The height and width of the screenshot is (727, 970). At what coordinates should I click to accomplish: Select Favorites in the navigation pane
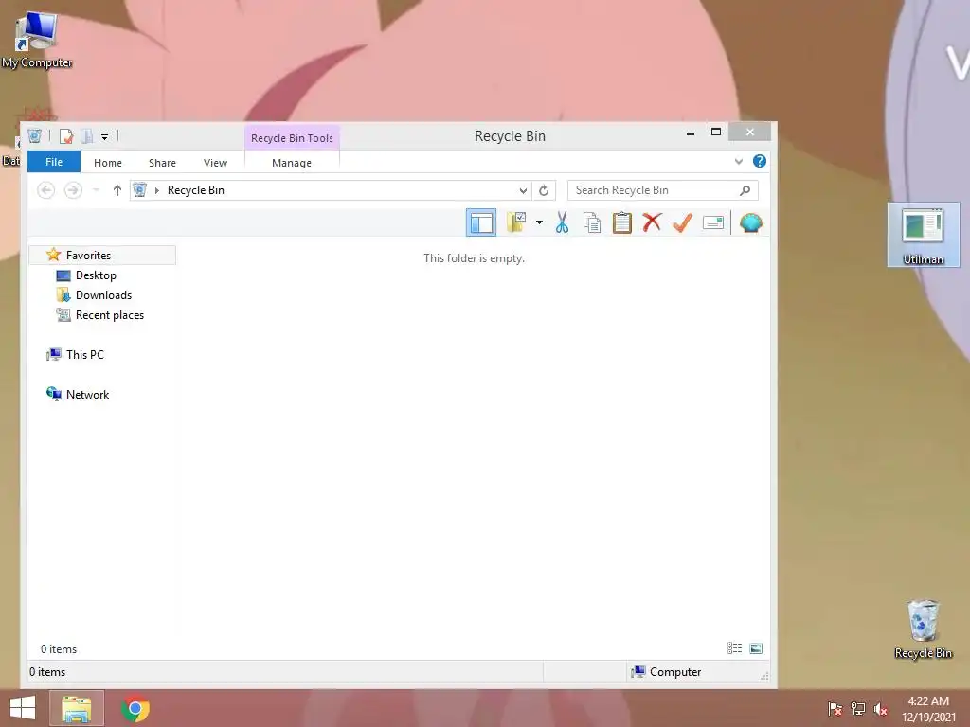[102, 256]
